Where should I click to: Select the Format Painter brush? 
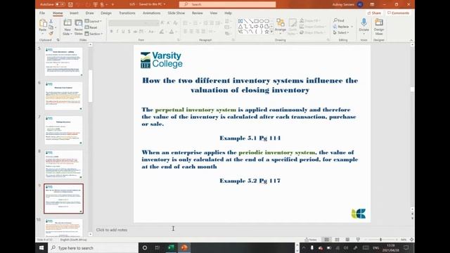[51, 33]
